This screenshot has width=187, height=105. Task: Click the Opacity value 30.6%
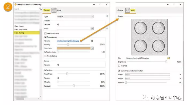pos(102,44)
